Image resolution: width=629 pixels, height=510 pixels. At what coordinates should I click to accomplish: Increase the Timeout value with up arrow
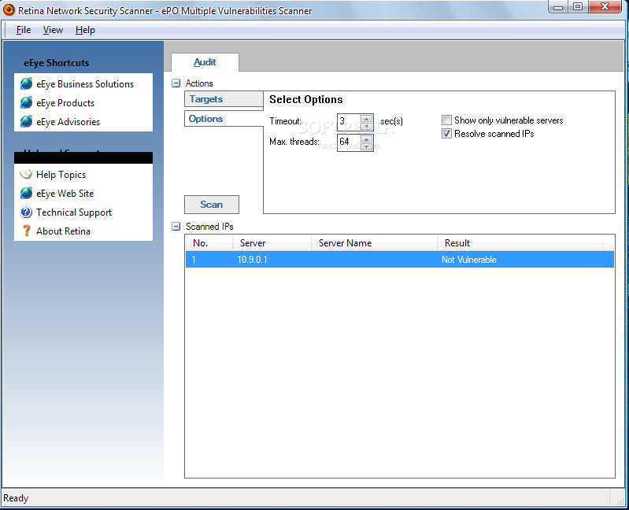[x=366, y=118]
